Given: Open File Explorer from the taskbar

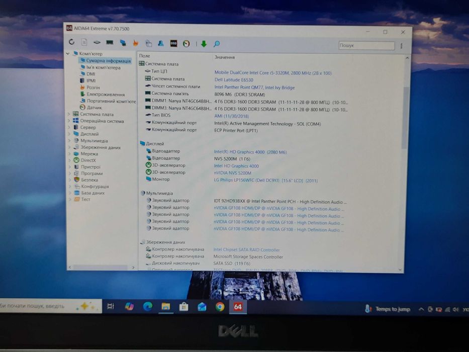Looking at the screenshot, I should click(166, 306).
